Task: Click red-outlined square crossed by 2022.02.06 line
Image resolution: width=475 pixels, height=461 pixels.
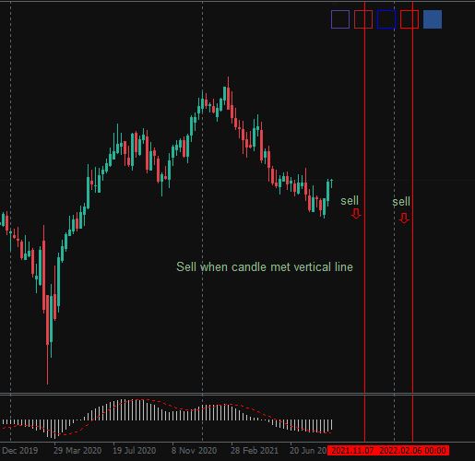Action: click(x=410, y=19)
